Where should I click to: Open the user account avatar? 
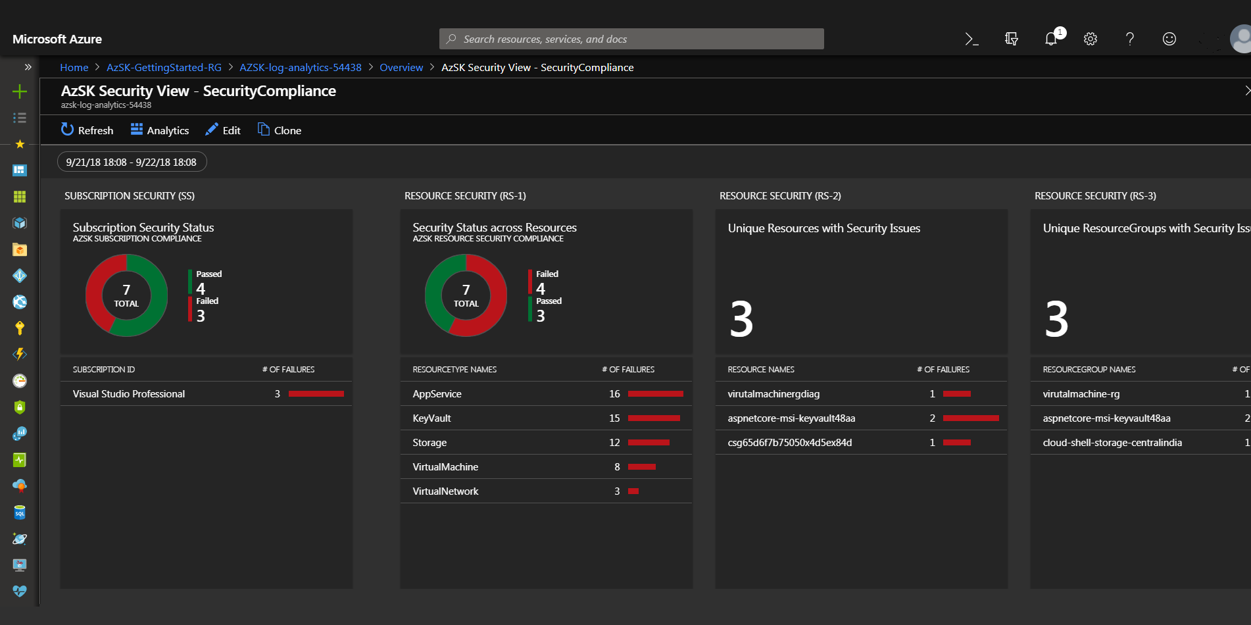(x=1240, y=39)
